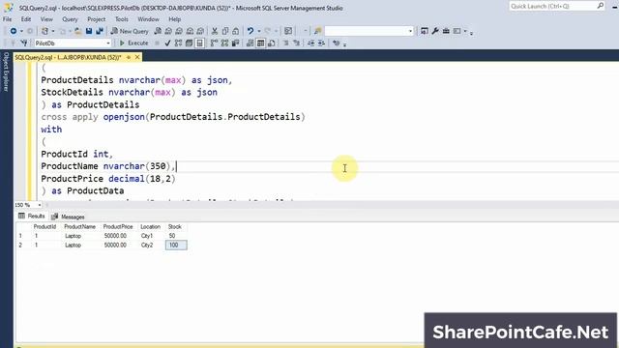This screenshot has height=348, width=619.
Task: Toggle IntelliSense Enabled
Action: [200, 43]
